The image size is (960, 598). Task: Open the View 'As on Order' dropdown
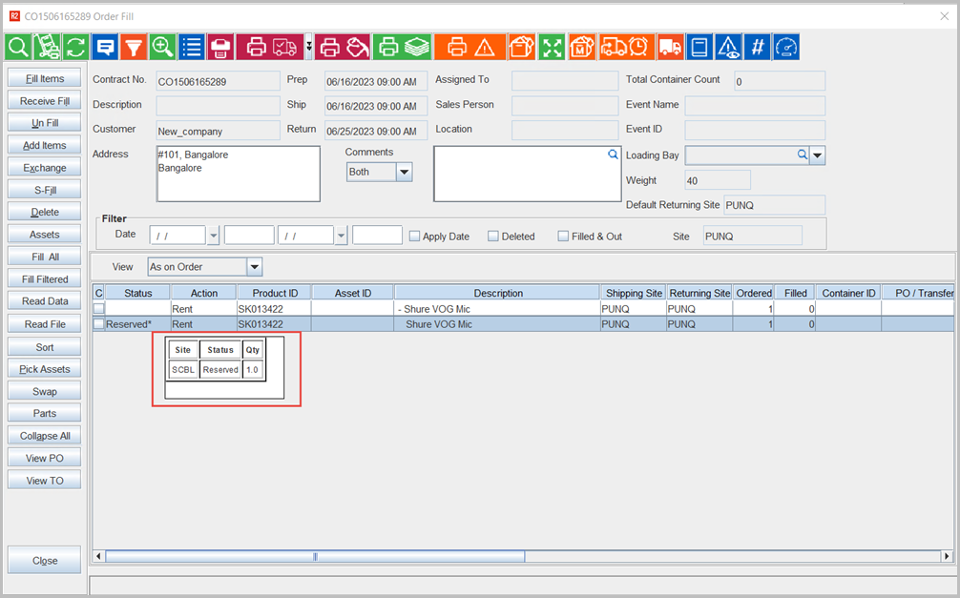[x=254, y=267]
